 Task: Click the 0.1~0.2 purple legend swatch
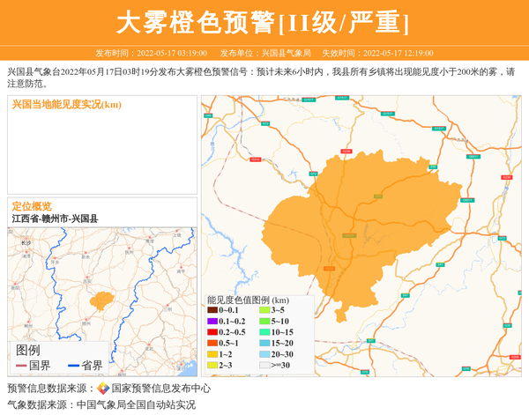coord(212,321)
